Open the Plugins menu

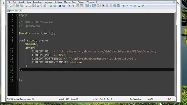[x=81, y=2]
